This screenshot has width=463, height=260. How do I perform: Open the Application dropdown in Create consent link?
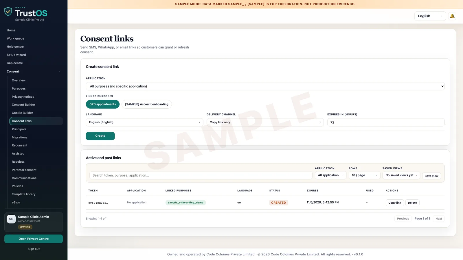coord(265,86)
